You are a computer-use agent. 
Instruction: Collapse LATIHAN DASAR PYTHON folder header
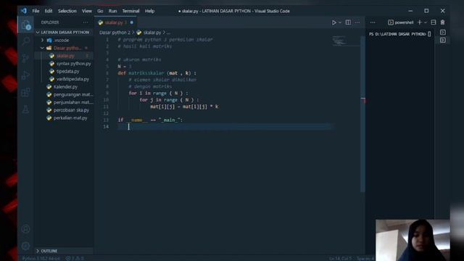pyautogui.click(x=64, y=32)
